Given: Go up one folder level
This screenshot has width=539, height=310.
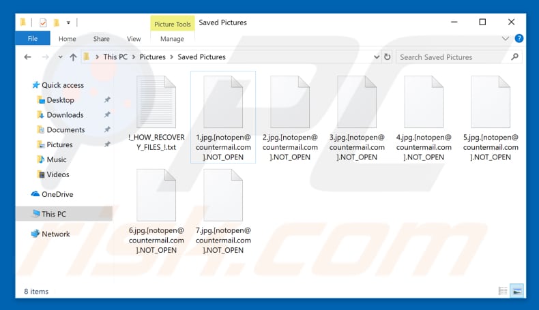Looking at the screenshot, I should point(73,57).
